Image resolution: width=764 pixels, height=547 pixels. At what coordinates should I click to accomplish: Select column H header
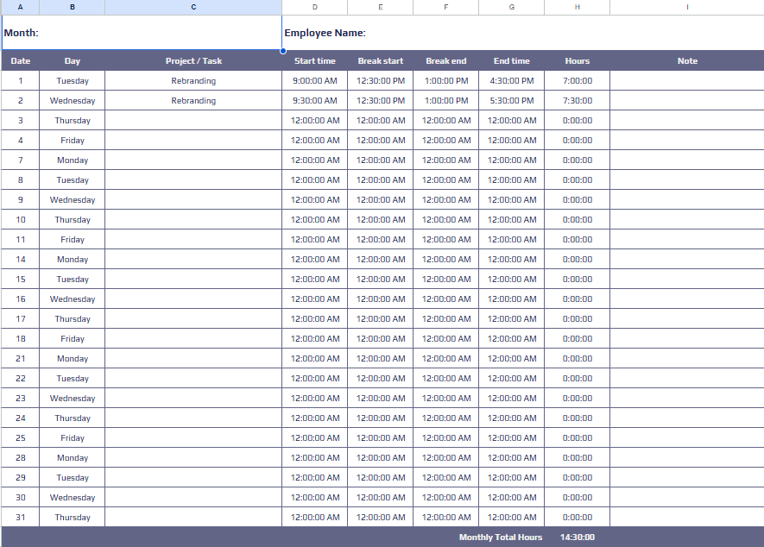[x=577, y=7]
